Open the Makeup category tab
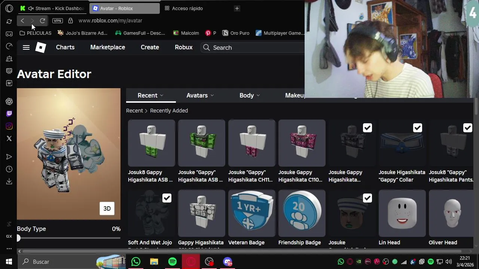 [x=295, y=95]
